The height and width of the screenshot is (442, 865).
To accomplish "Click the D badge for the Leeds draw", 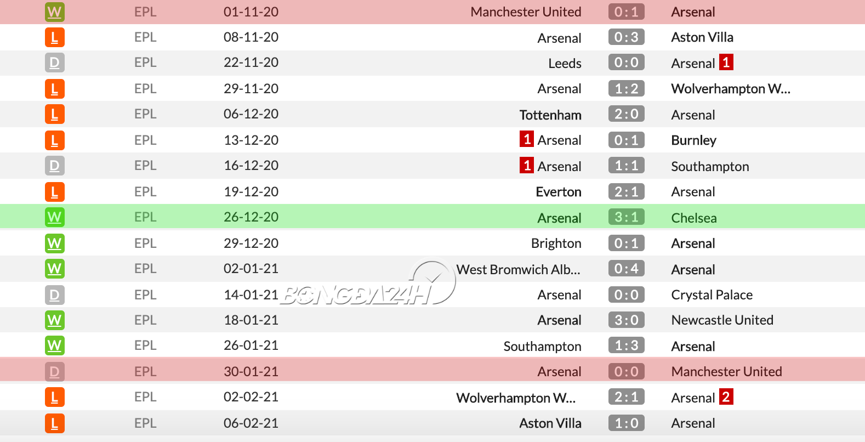I will (x=54, y=63).
